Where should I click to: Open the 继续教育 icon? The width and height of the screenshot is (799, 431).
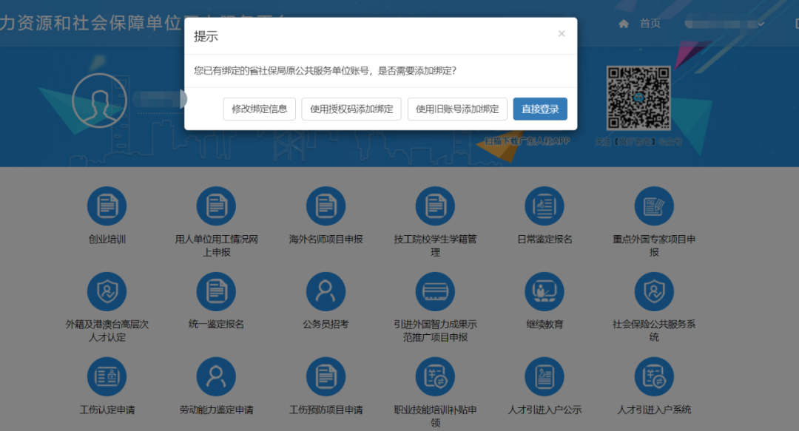[x=545, y=291]
